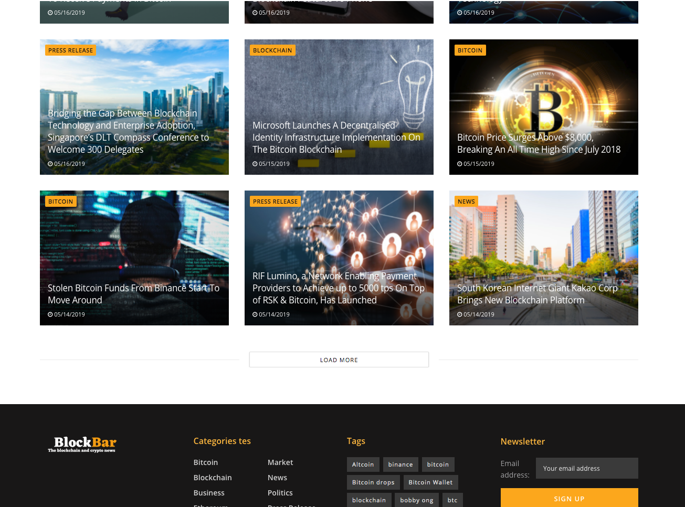Click the 'blockchain' tag in the Tags section
Image resolution: width=685 pixels, height=507 pixels.
[x=369, y=500]
